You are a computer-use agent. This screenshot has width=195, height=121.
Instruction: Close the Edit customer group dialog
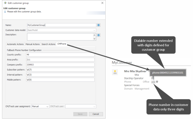102,3
